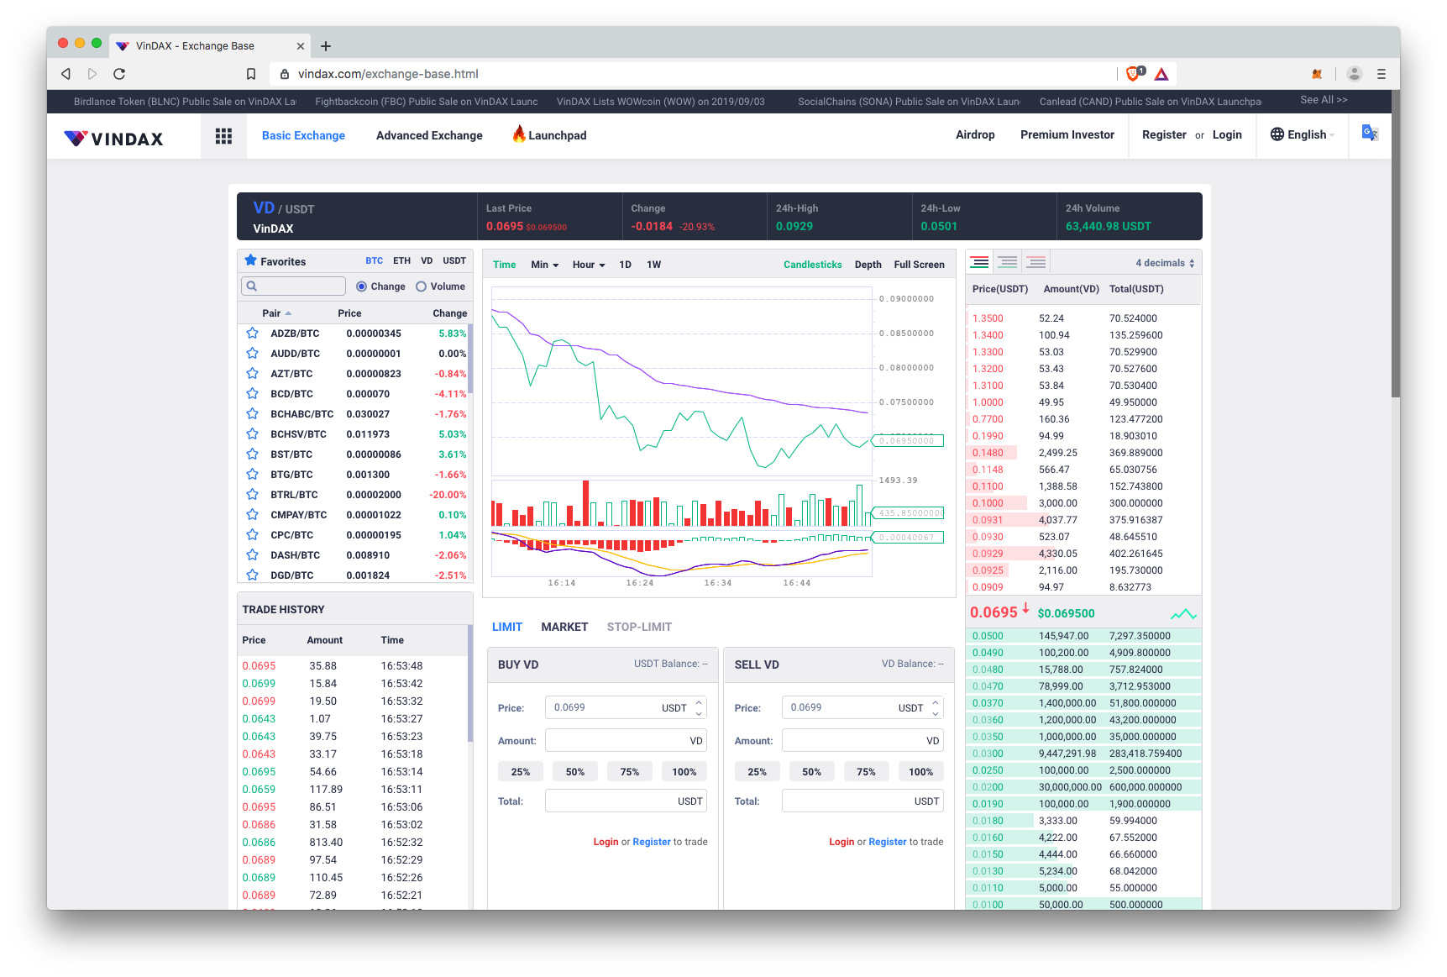Viewport: 1447px width, 977px height.
Task: Set sell amount to 50%
Action: click(812, 772)
